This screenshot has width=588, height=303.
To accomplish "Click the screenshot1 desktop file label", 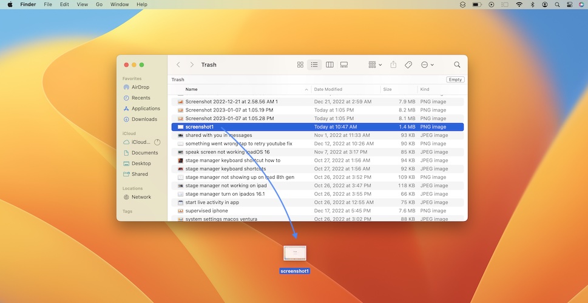I will [x=295, y=271].
